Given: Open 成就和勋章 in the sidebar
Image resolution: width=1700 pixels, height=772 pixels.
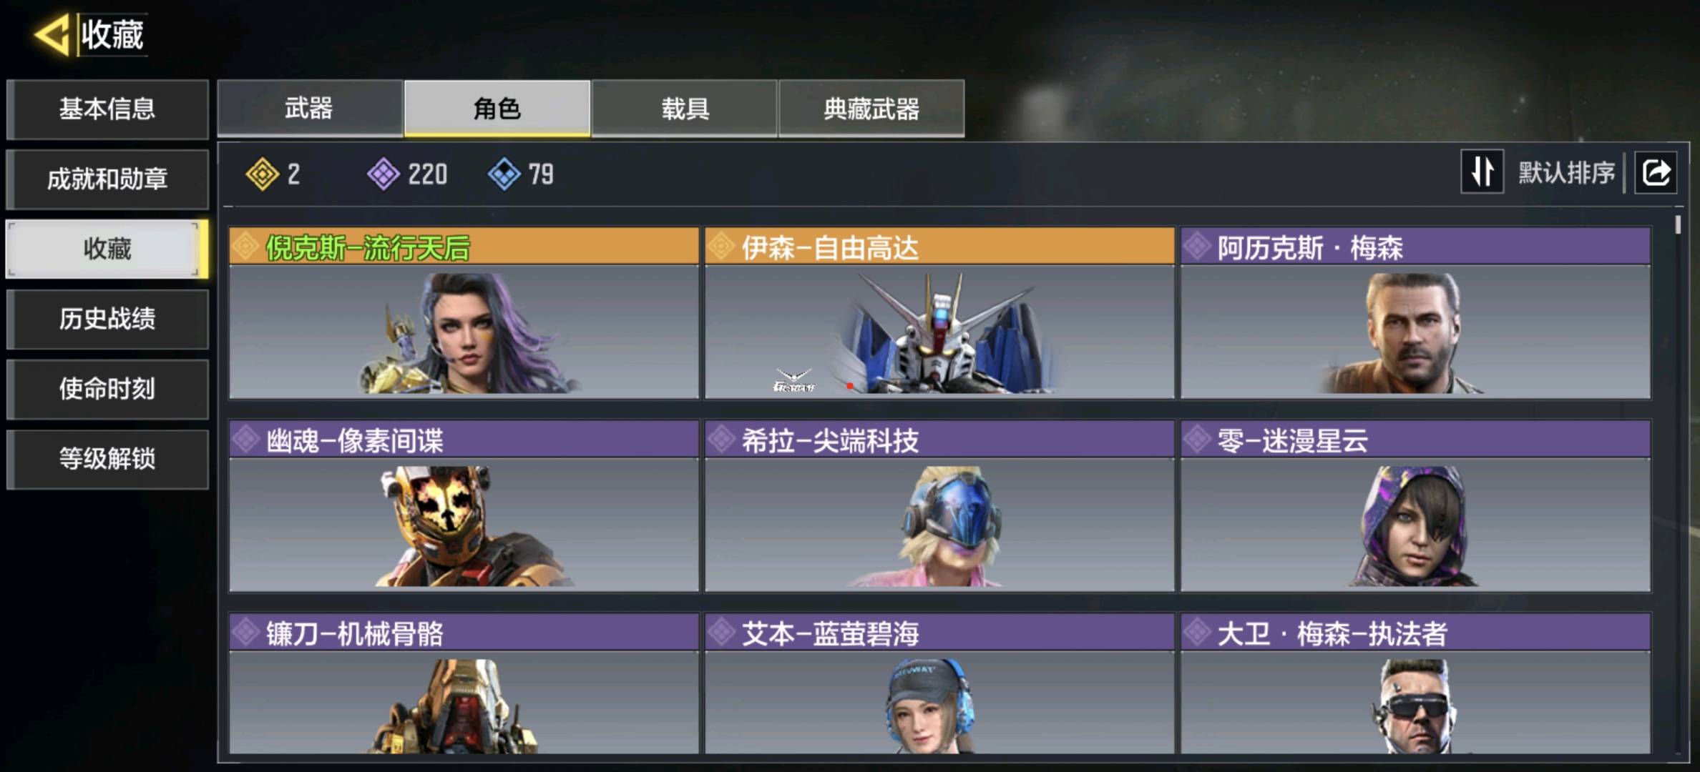Looking at the screenshot, I should (107, 179).
